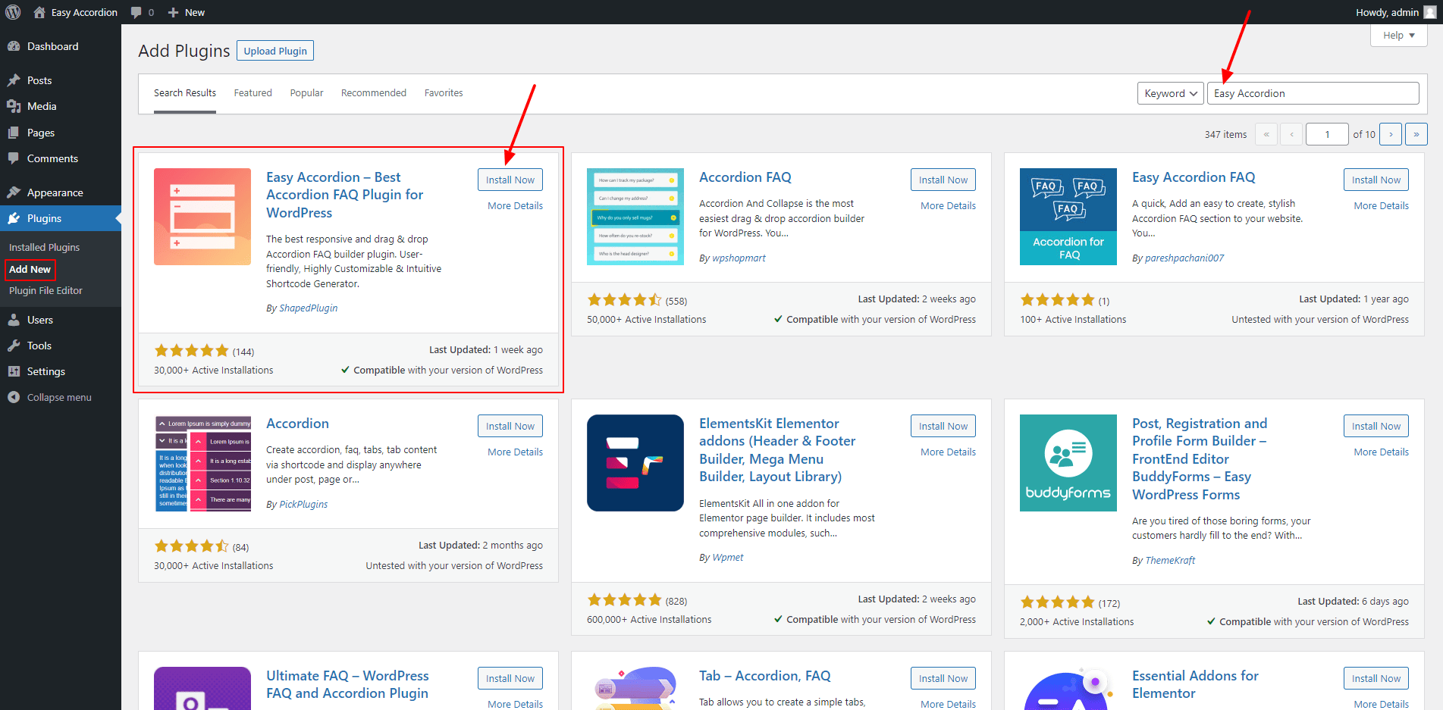
Task: Open the Recommended tab
Action: coord(374,93)
